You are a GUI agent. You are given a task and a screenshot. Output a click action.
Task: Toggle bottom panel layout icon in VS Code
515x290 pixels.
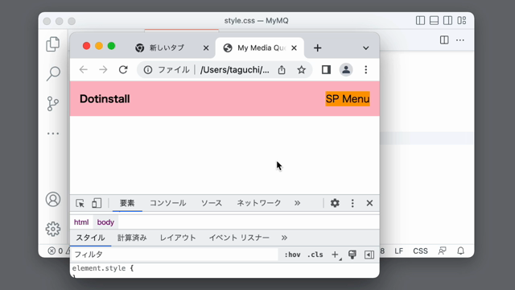click(x=434, y=20)
